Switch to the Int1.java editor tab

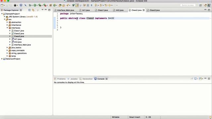click(85, 10)
